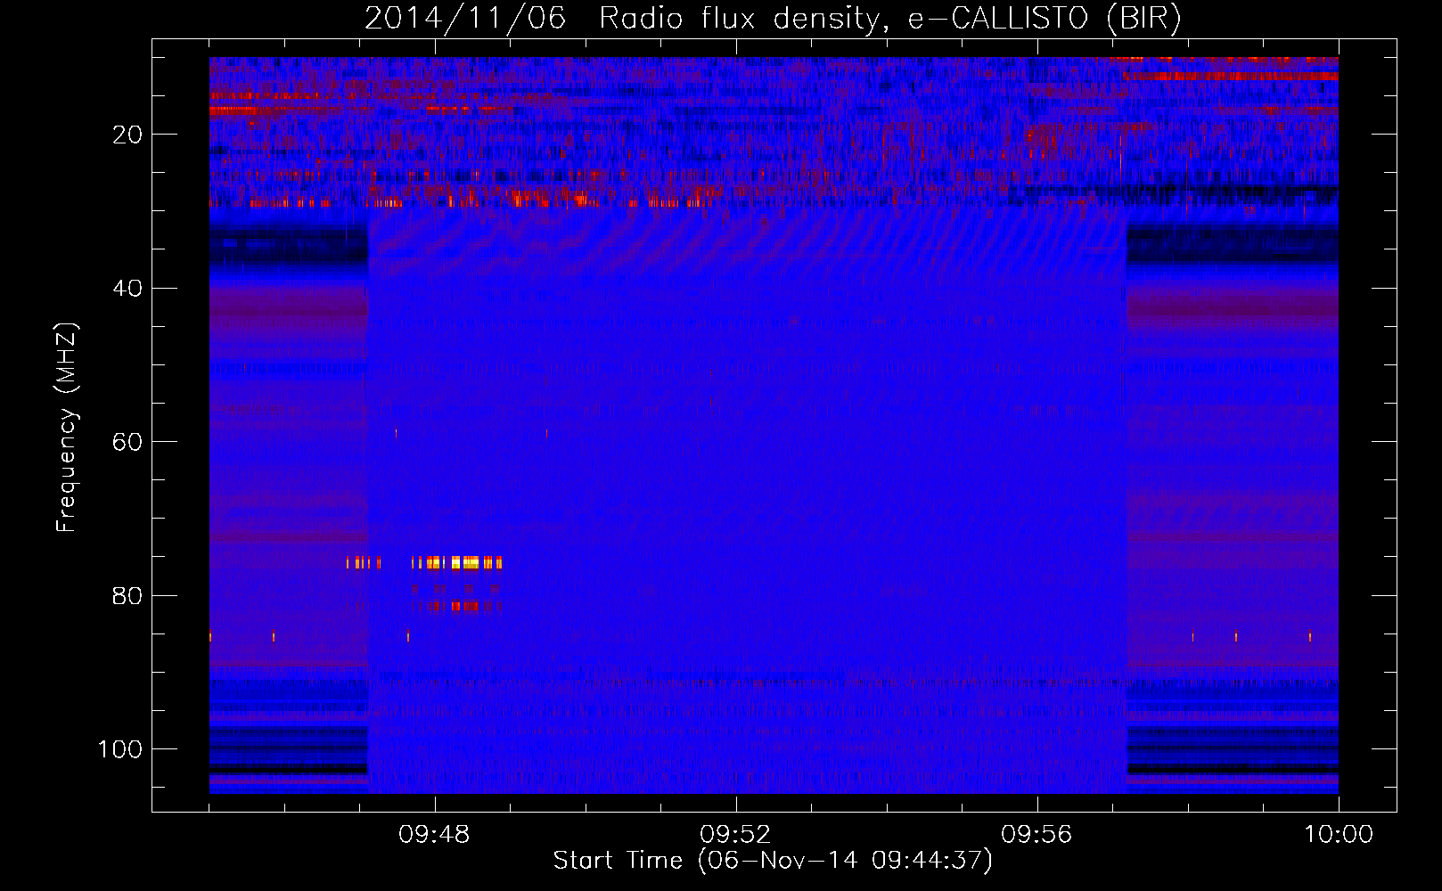Click the 10:00 time tick label
This screenshot has width=1442, height=891.
point(1339,835)
